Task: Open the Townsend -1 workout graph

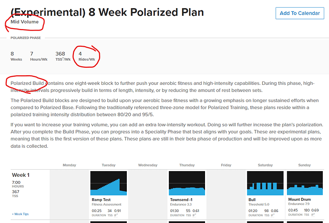Action: pos(187,183)
